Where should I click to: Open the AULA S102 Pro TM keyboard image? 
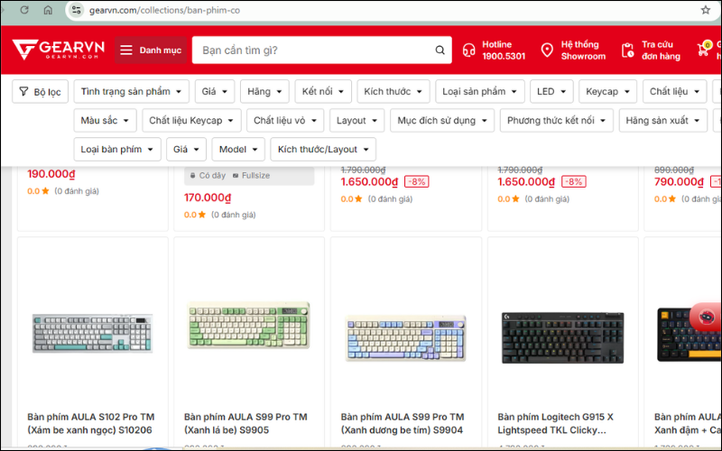(x=93, y=334)
